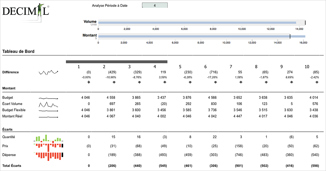Click Montant Réel value 4 447
The image size is (326, 171).
coord(238,116)
